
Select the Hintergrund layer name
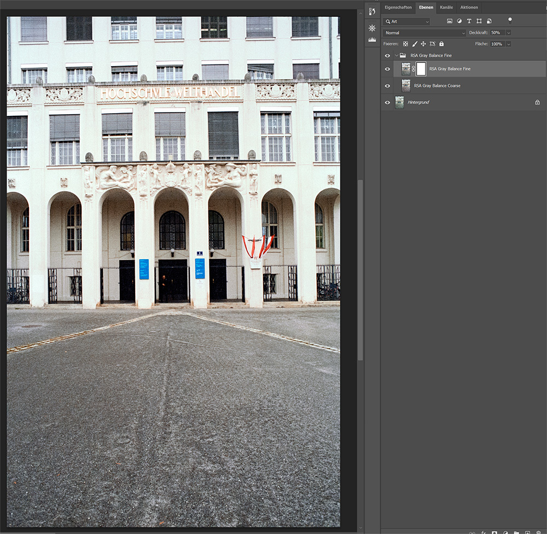(x=418, y=102)
